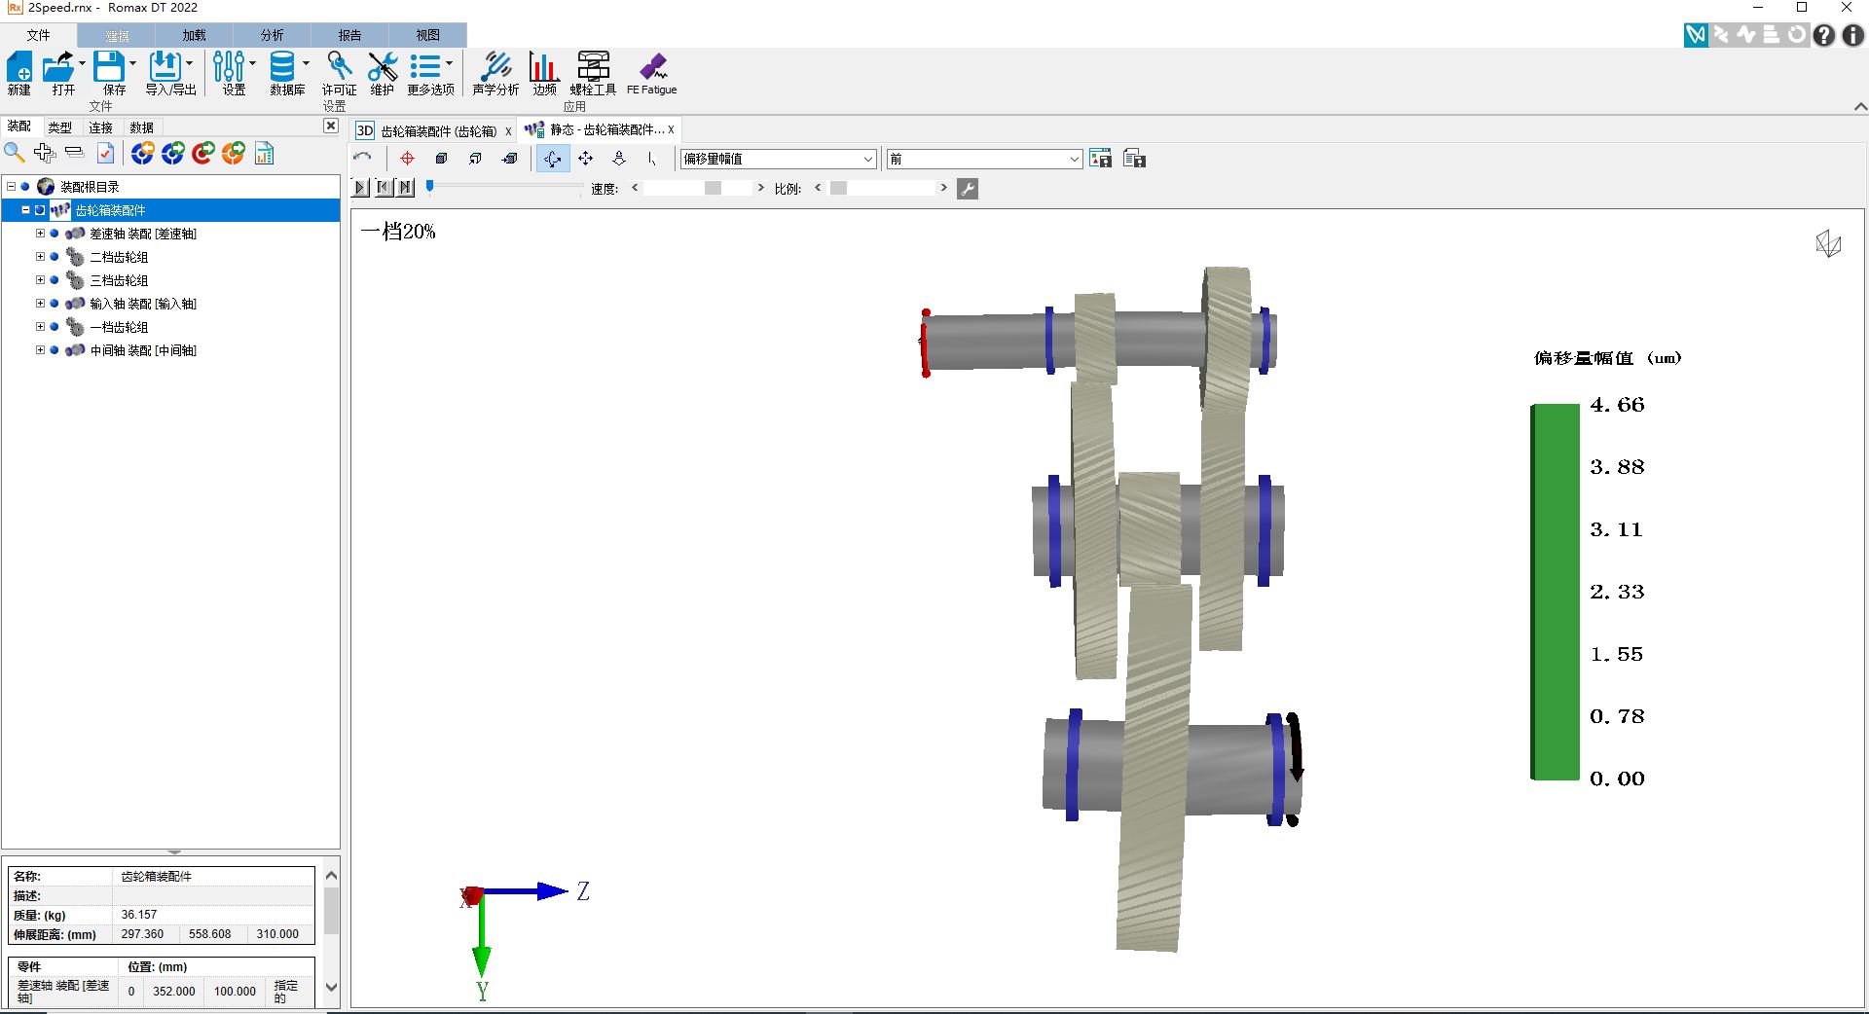Expand the 三档齿轮组 tree node
This screenshot has width=1869, height=1014.
(40, 280)
